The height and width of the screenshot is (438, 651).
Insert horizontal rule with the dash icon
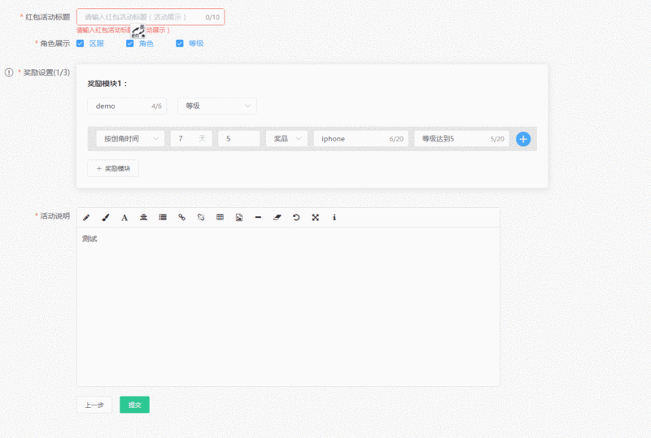(x=258, y=217)
